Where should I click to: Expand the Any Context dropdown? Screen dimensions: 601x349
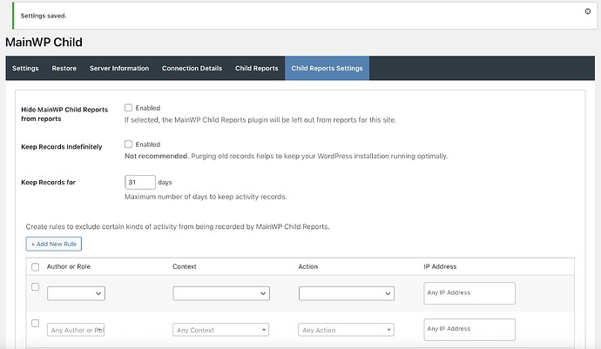[220, 330]
